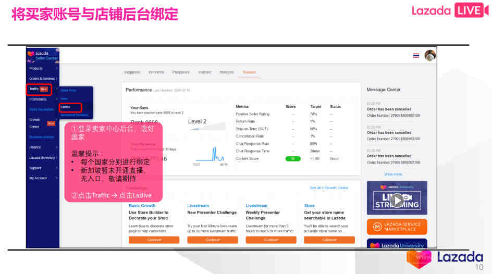The height and width of the screenshot is (274, 492).
Task: Open My Account in the sidebar
Action: [38, 178]
